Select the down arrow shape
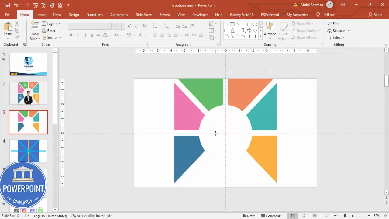 pyautogui.click(x=255, y=30)
